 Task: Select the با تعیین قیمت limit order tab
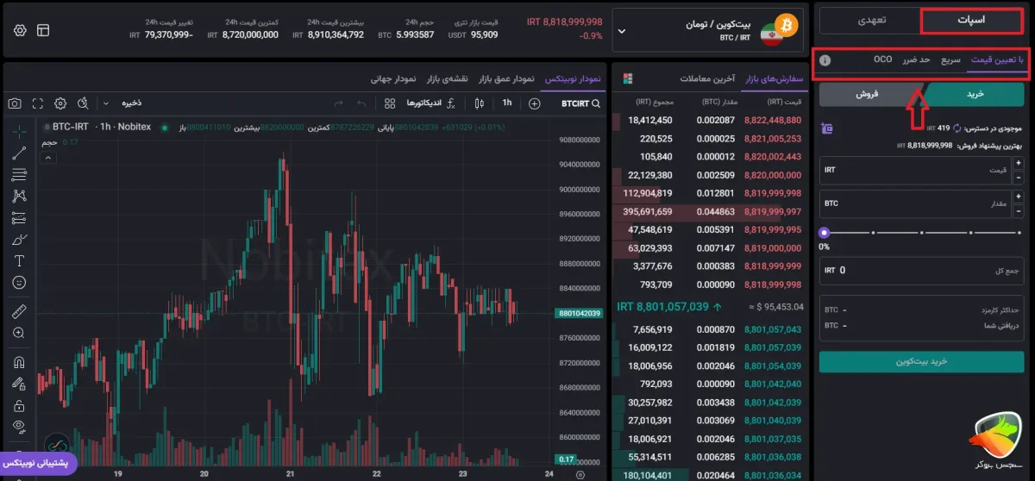(998, 59)
